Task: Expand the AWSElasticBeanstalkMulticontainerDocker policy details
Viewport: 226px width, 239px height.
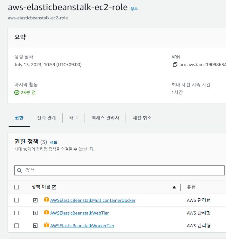Action: pos(35,200)
